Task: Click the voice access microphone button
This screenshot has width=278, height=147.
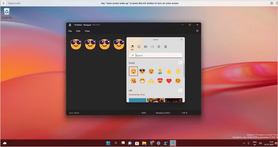Action: click(4, 3)
